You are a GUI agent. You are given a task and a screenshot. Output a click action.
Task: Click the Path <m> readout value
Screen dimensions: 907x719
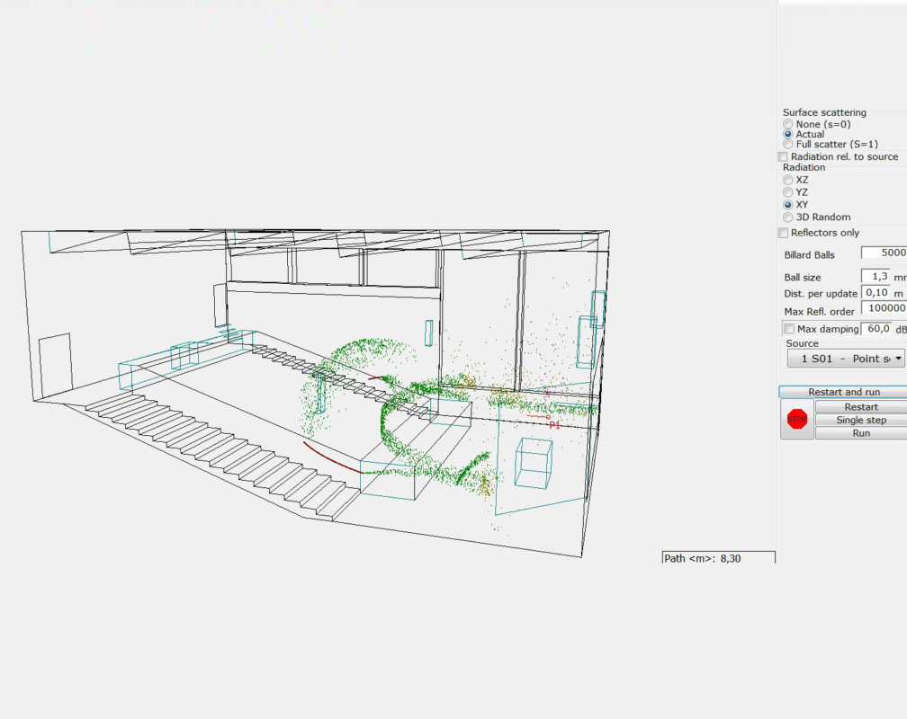[731, 558]
